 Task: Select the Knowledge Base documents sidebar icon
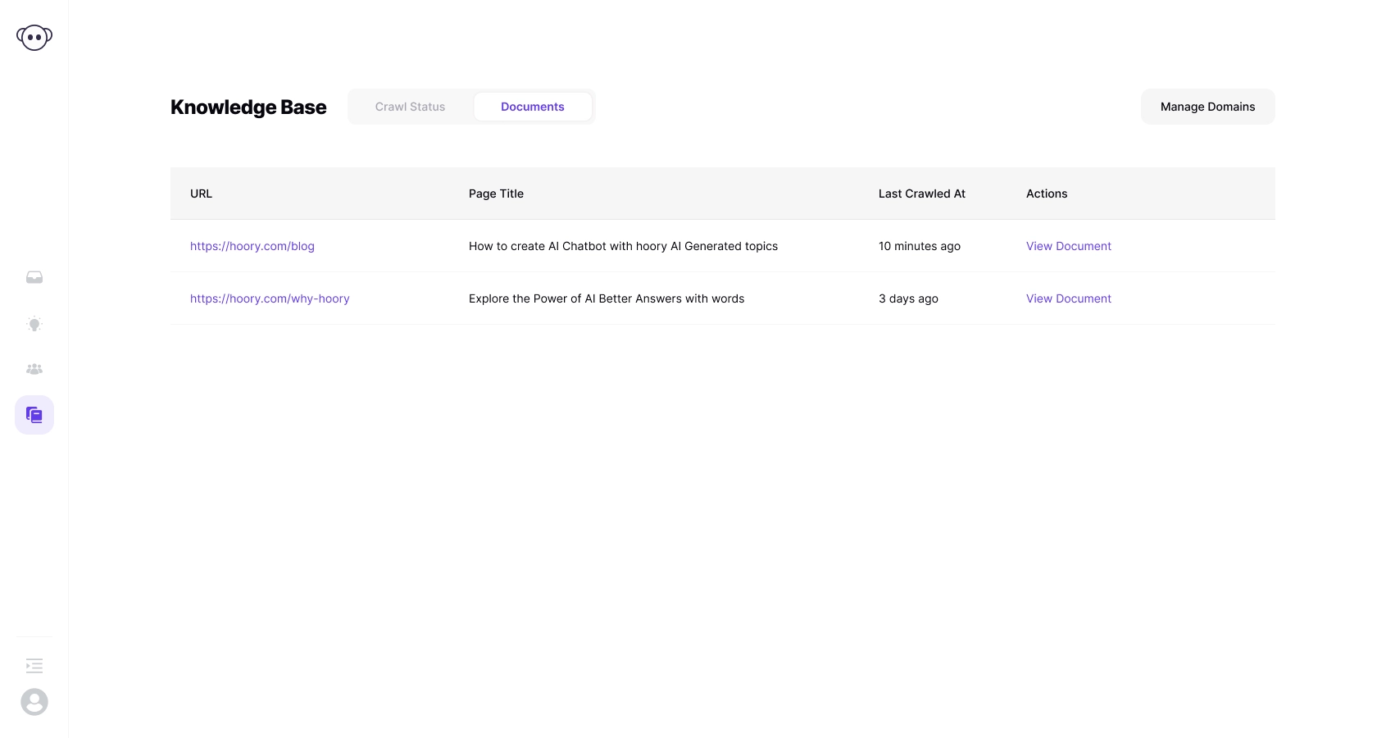click(34, 415)
